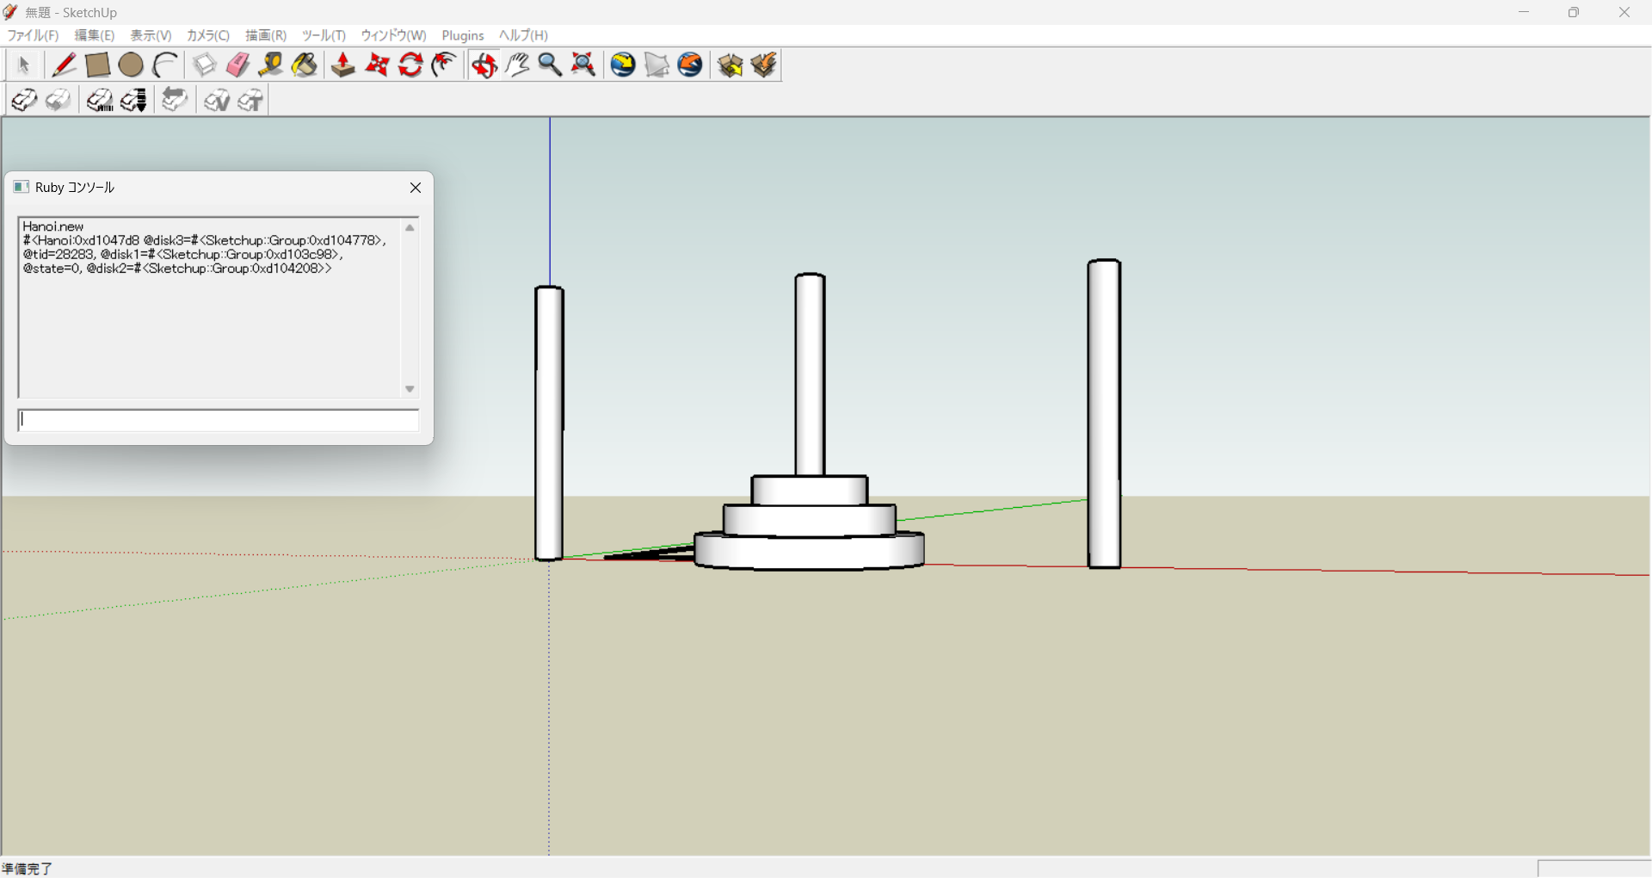This screenshot has width=1652, height=878.
Task: Click the right empty peg in the viewport
Action: click(x=1104, y=414)
